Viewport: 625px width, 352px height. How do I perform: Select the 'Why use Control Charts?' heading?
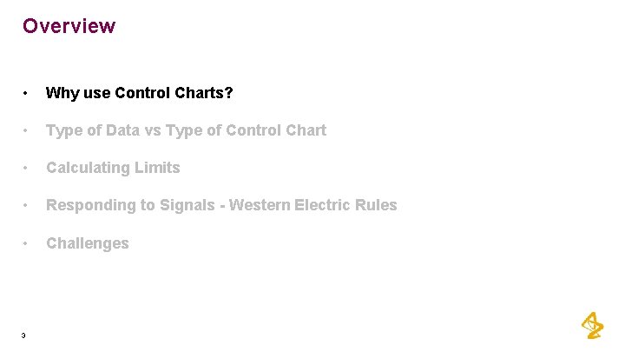tap(139, 93)
